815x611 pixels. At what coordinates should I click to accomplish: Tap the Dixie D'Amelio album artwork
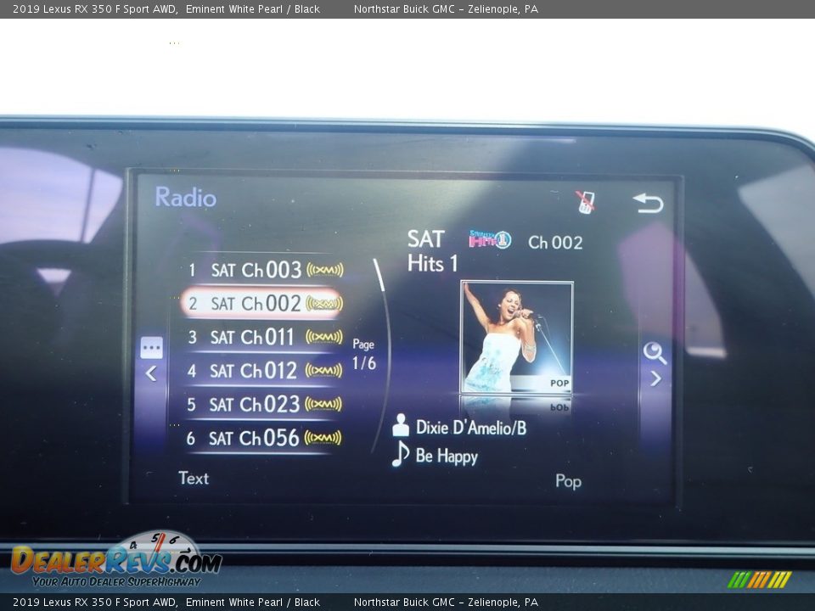coord(516,337)
